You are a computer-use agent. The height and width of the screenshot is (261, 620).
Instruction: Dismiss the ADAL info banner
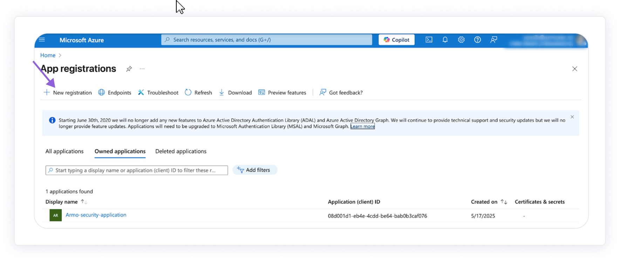(x=572, y=117)
